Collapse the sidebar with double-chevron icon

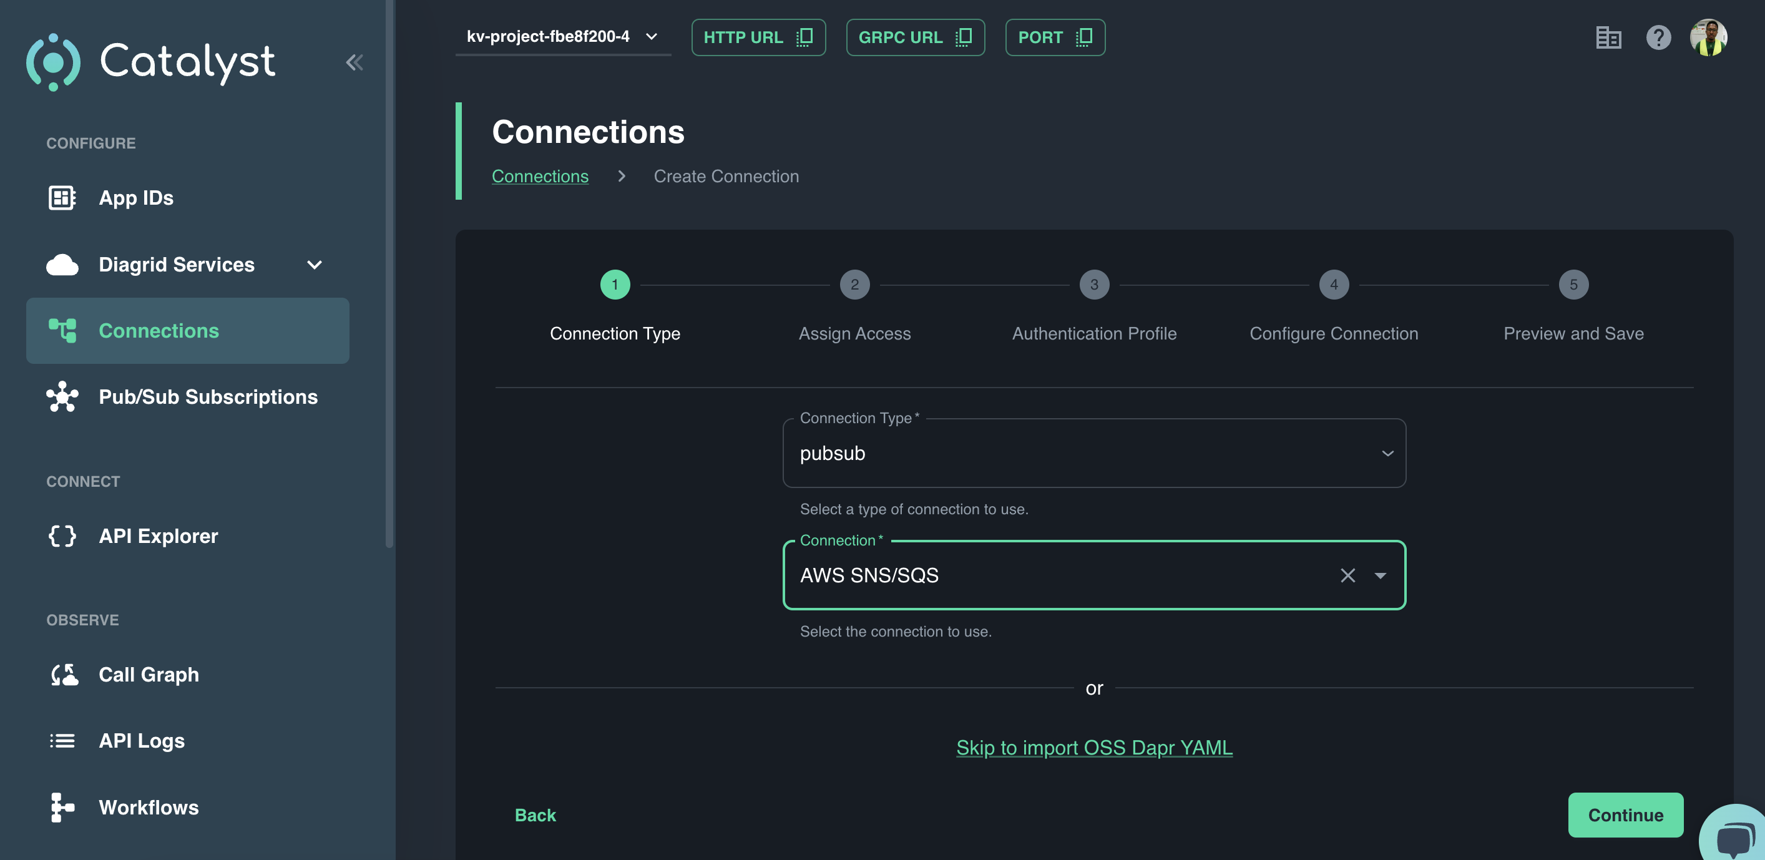point(354,62)
